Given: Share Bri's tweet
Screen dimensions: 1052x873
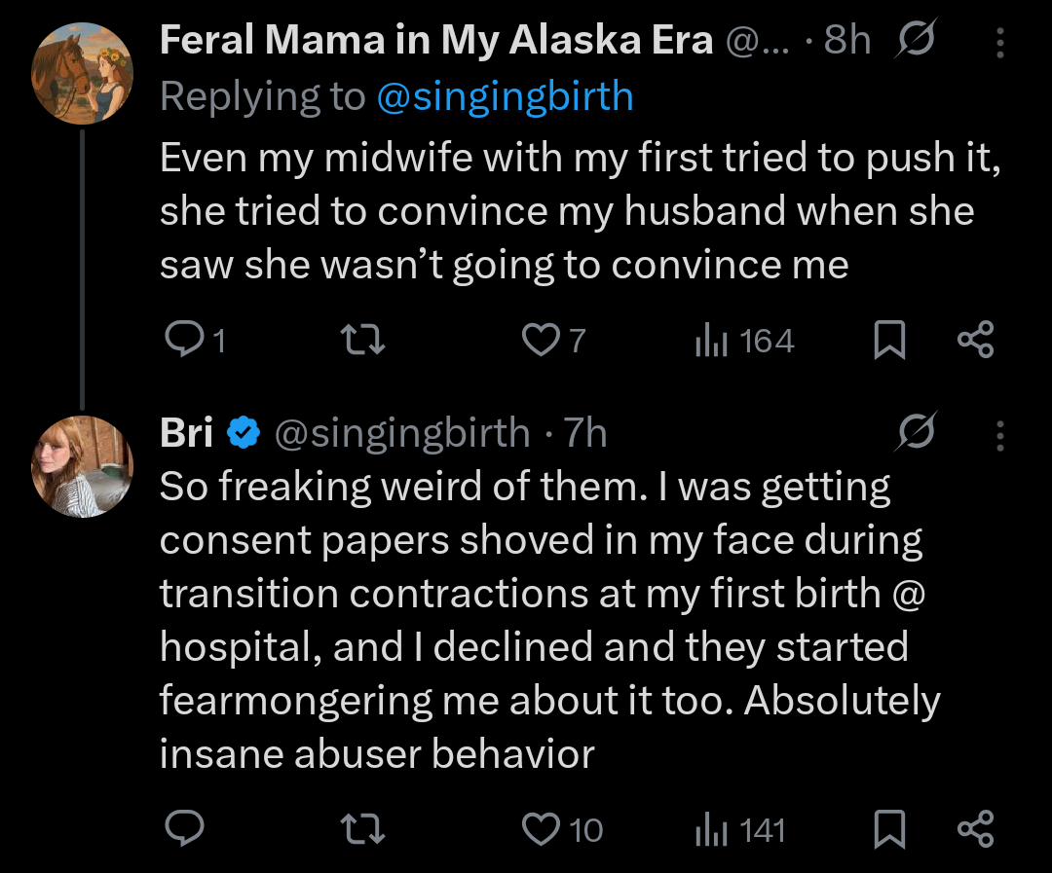Looking at the screenshot, I should click(x=975, y=829).
